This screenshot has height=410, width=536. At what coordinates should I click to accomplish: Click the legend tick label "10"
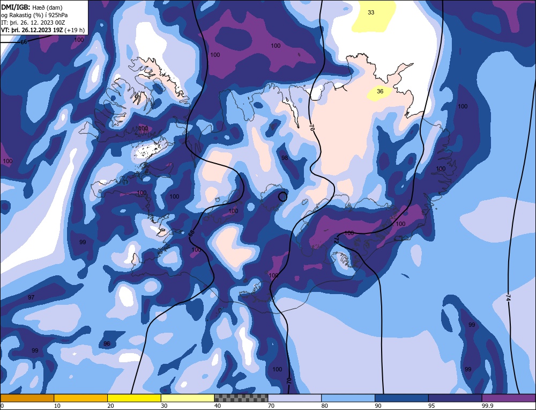click(57, 406)
